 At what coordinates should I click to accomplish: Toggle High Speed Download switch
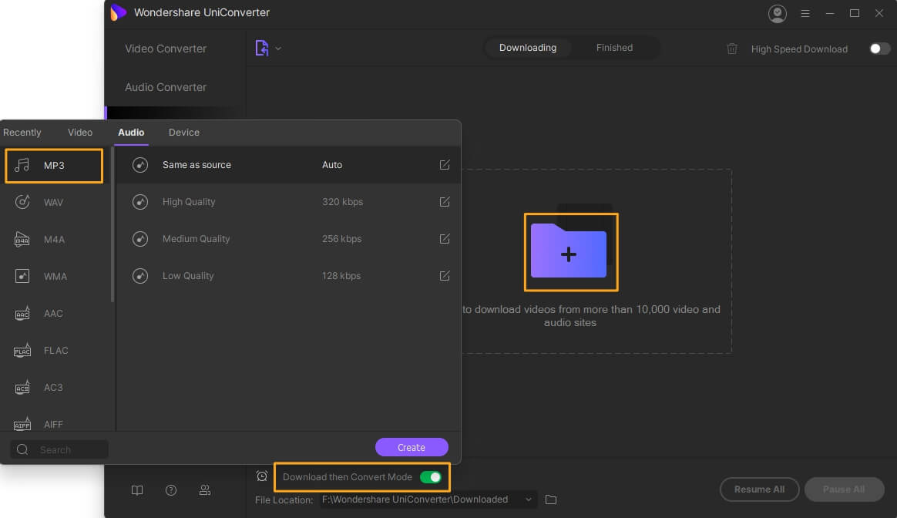pos(879,49)
